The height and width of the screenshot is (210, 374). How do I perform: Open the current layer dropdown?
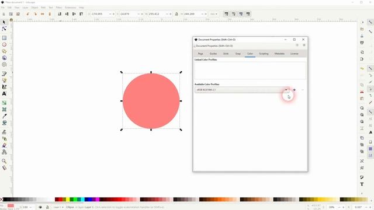pos(58,207)
